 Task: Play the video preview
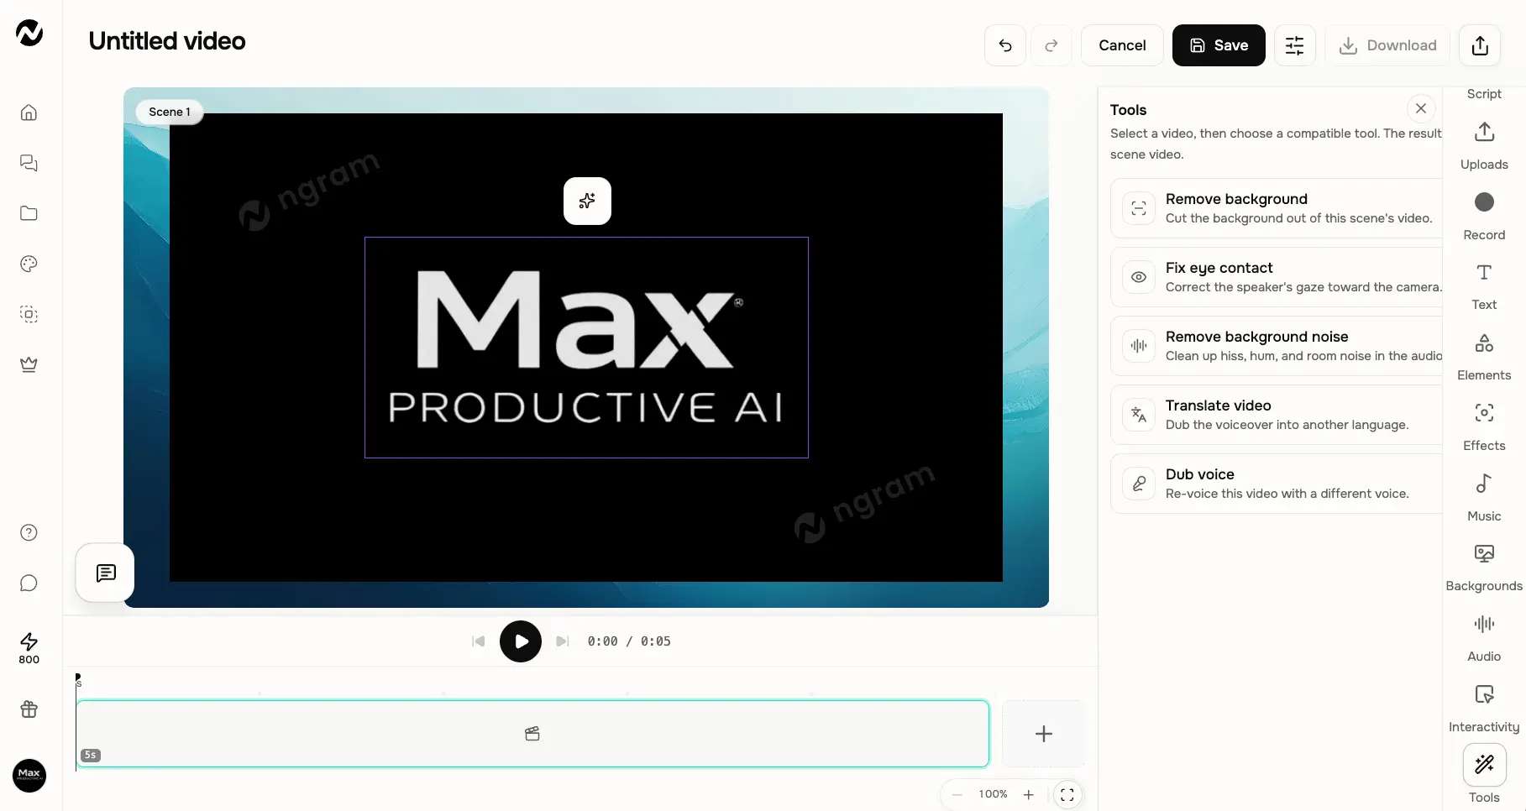(521, 641)
